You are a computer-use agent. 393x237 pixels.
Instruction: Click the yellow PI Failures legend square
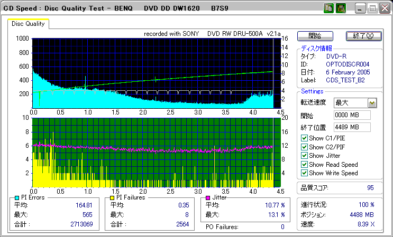tap(113, 197)
